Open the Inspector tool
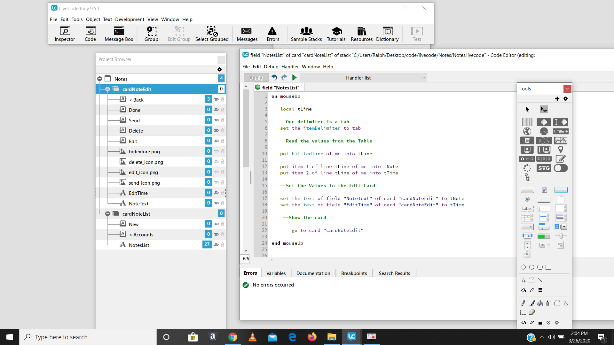Image resolution: width=614 pixels, height=345 pixels. [x=65, y=34]
